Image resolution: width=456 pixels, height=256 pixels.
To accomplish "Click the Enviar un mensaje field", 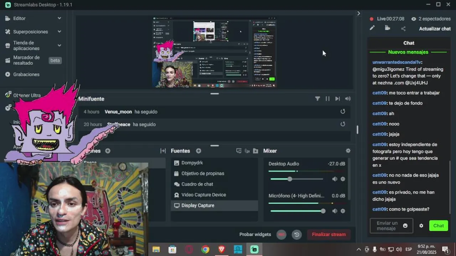I will coord(391,226).
